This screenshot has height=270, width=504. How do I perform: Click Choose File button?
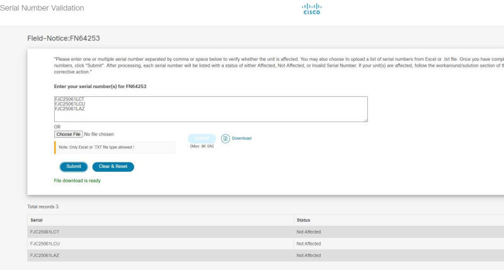tap(69, 134)
